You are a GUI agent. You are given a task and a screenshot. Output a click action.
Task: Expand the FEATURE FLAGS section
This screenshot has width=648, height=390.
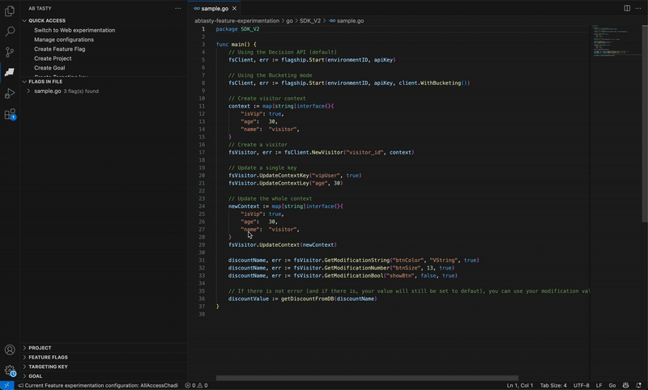(48, 357)
